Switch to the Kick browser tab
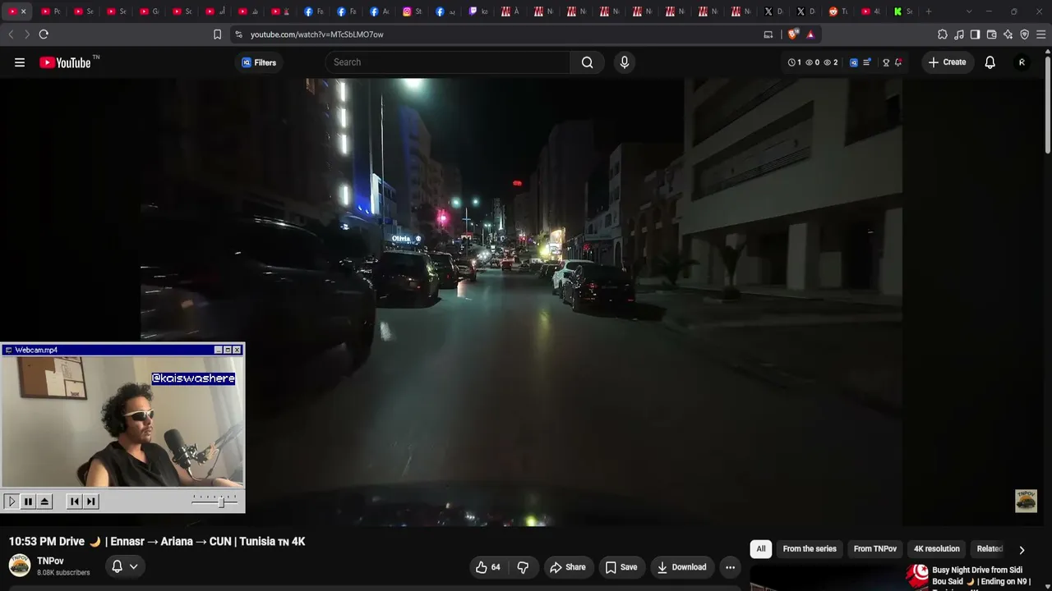1052x591 pixels. click(x=904, y=11)
